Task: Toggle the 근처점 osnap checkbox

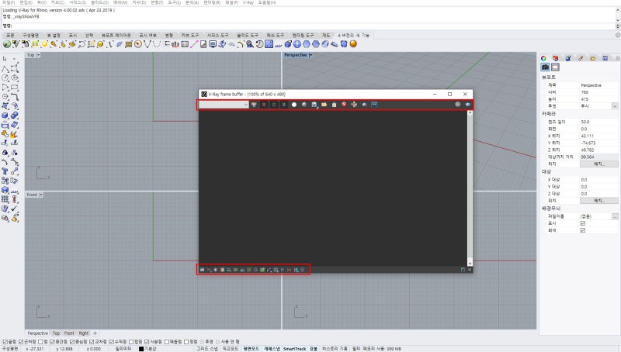Action: click(x=21, y=341)
